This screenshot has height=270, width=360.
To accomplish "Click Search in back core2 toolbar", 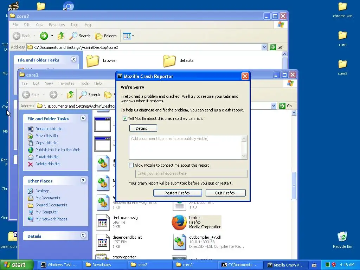I will [x=80, y=36].
